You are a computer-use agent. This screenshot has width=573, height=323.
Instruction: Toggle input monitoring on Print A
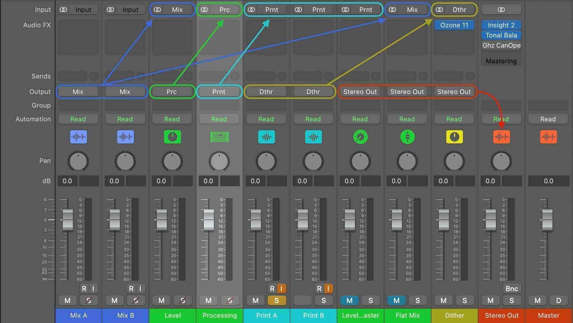coord(281,288)
